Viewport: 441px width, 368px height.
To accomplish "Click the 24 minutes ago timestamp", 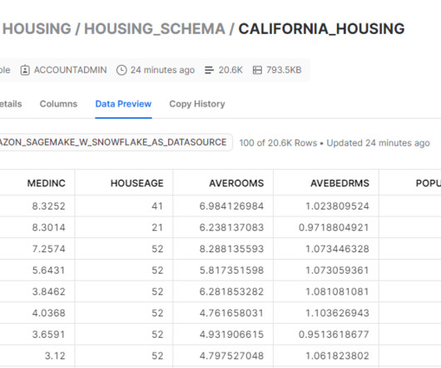I will point(162,70).
